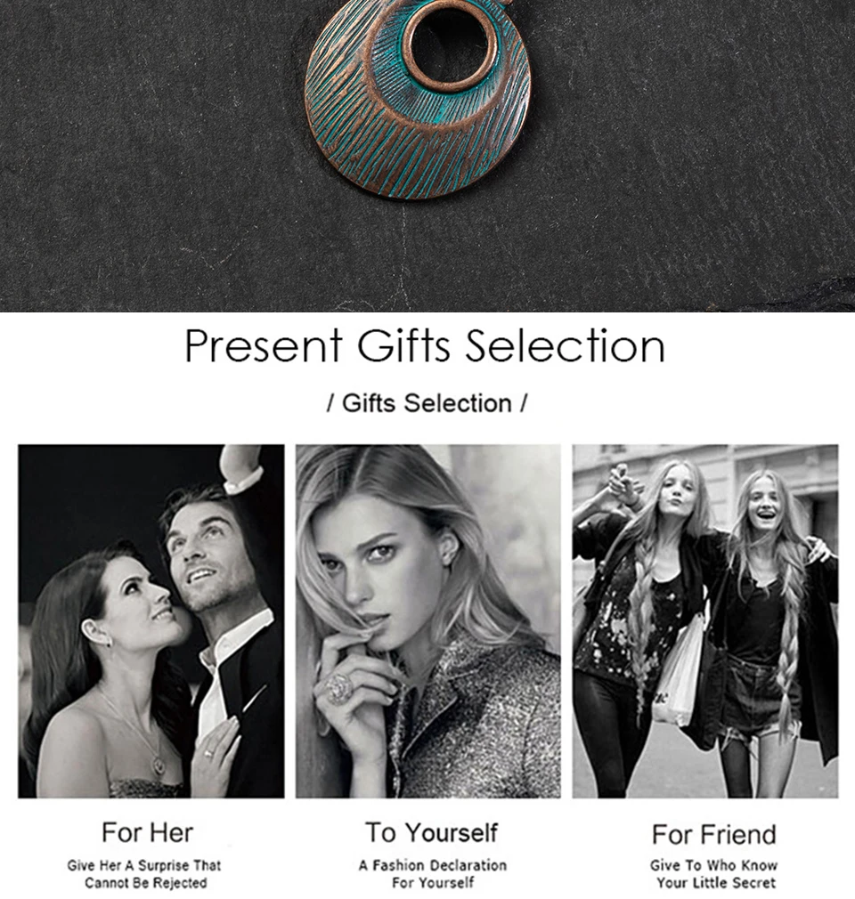This screenshot has width=855, height=899.
Task: Click the ring on woman's hand
Action: [338, 688]
